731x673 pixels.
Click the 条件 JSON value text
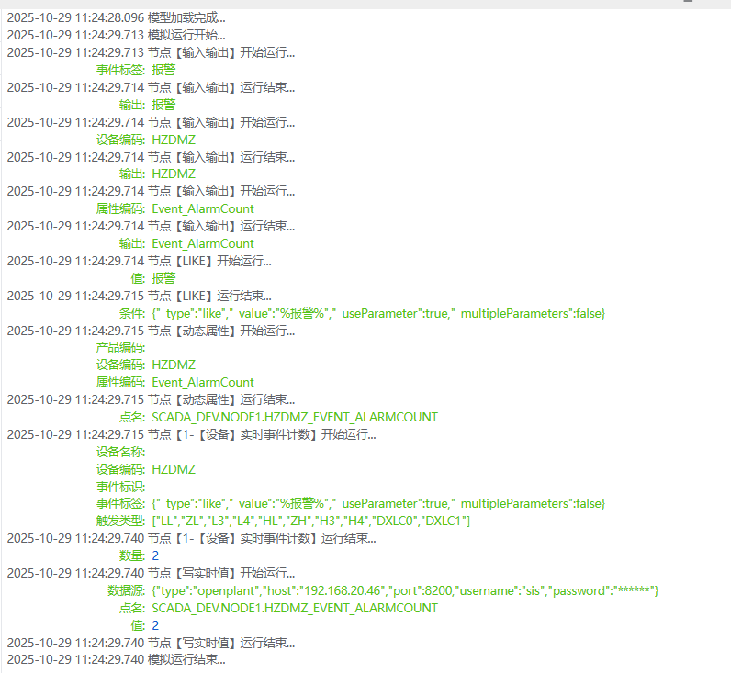[377, 313]
